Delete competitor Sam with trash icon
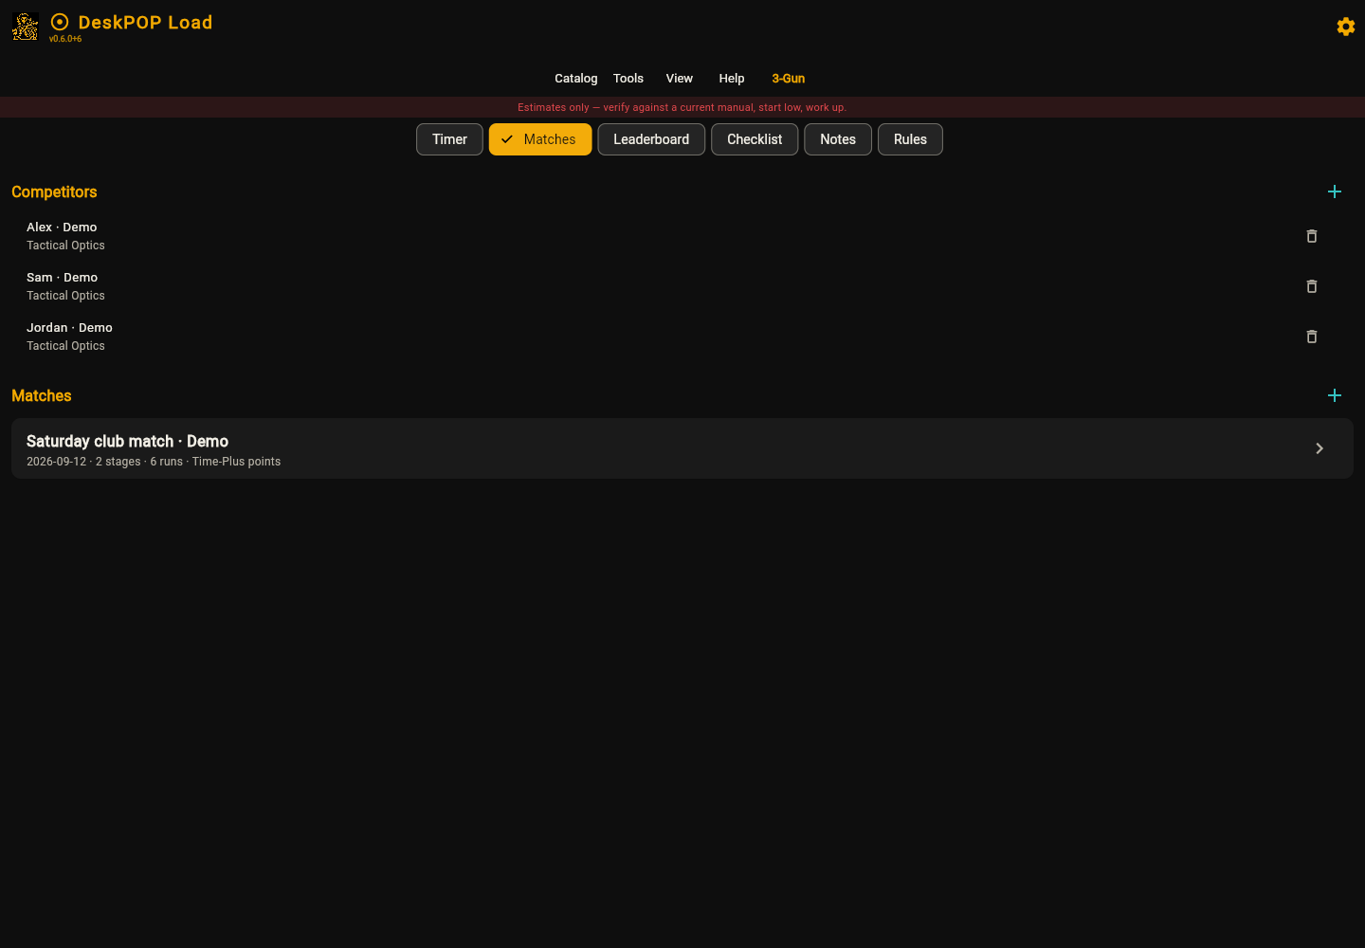Viewport: 1365px width, 948px height. click(1312, 286)
